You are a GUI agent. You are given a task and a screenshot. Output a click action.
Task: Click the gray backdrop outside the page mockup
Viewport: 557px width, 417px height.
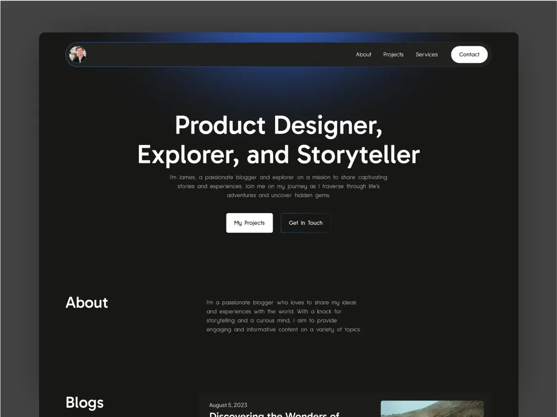[20, 213]
